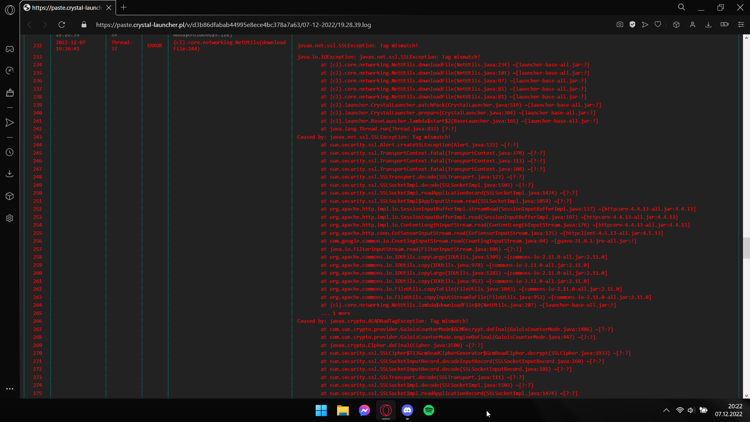Click the sidebar history clock icon
Image resolution: width=750 pixels, height=422 pixels.
tap(10, 152)
